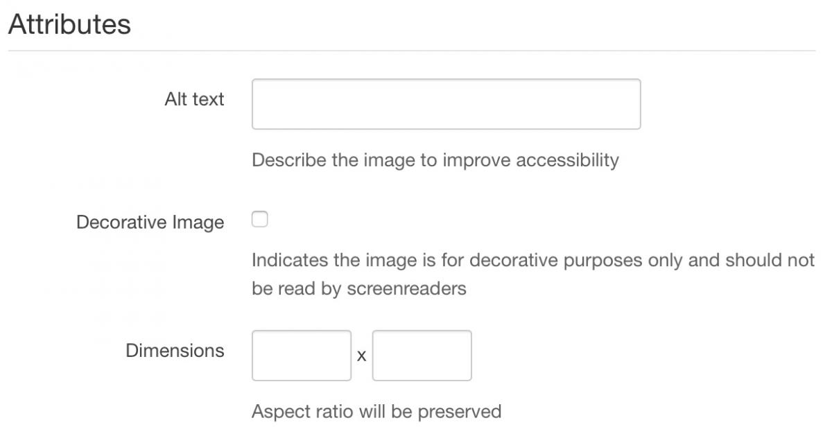Focus the Dimensions height field
This screenshot has height=436, width=832.
[x=422, y=356]
